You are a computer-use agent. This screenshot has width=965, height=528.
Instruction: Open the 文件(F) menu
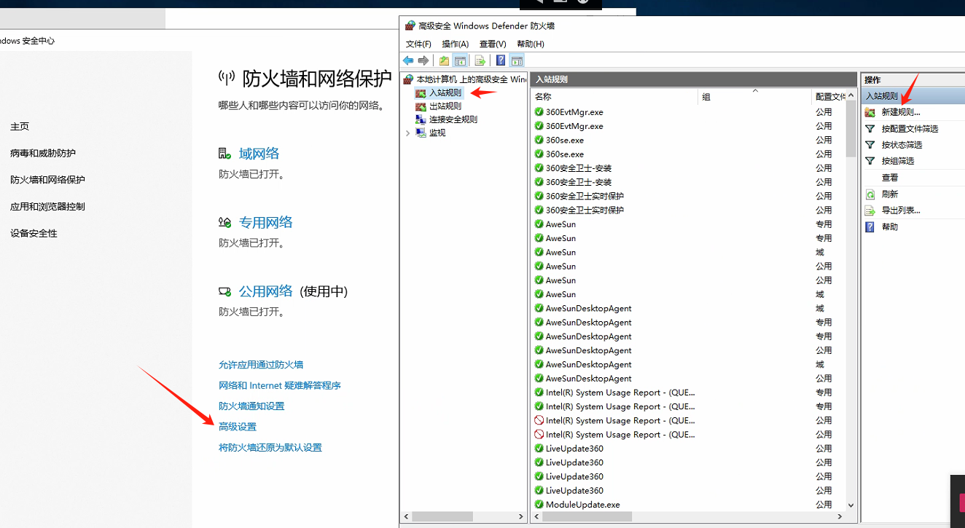[418, 44]
